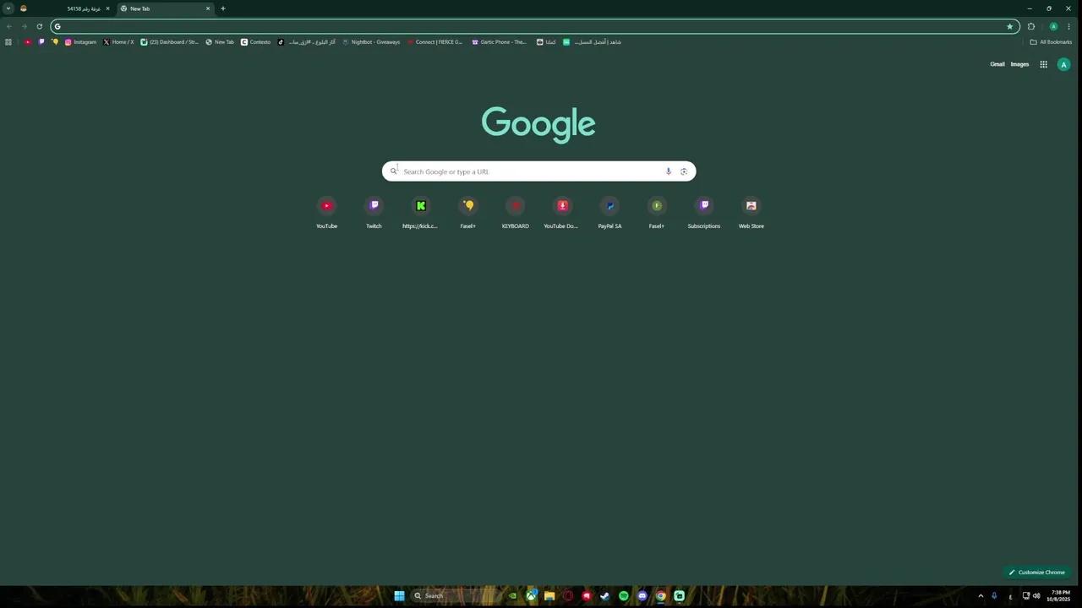Expand the All Bookmarks folder
This screenshot has height=608, width=1082.
tap(1051, 41)
